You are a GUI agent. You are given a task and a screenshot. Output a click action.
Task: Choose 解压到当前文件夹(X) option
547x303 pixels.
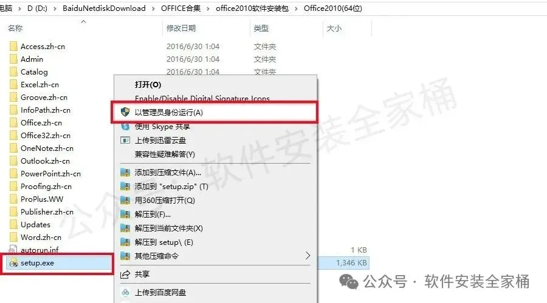pos(168,228)
